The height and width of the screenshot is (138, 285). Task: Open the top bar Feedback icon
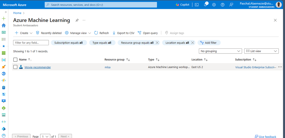point(231,5)
